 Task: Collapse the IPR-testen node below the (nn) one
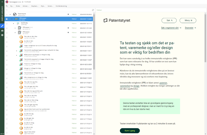click(15, 32)
